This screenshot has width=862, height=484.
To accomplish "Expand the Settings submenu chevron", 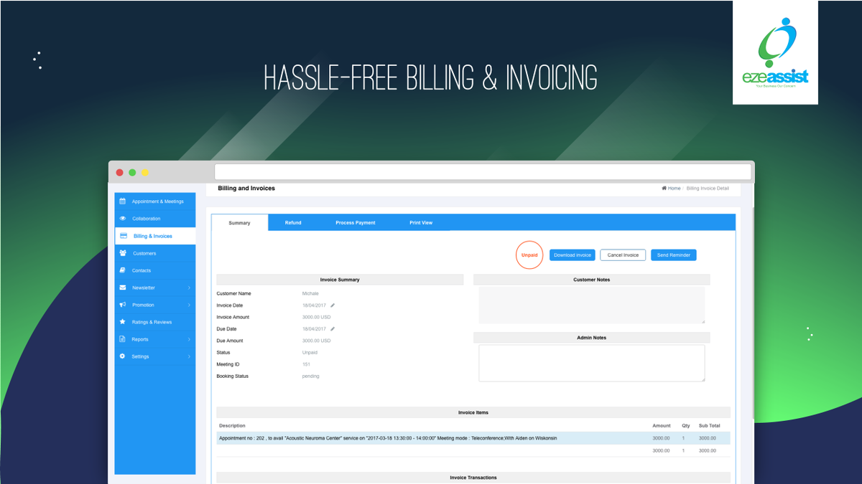I will [x=190, y=356].
